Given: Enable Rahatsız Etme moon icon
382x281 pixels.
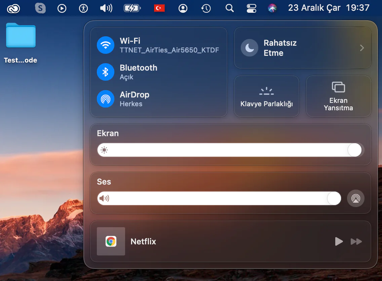Looking at the screenshot, I should pos(250,48).
